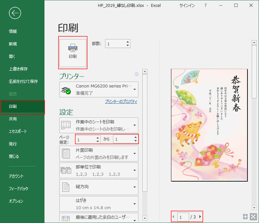Open the Hagaki paper size dropdown
The height and width of the screenshot is (223, 259).
pos(99,204)
